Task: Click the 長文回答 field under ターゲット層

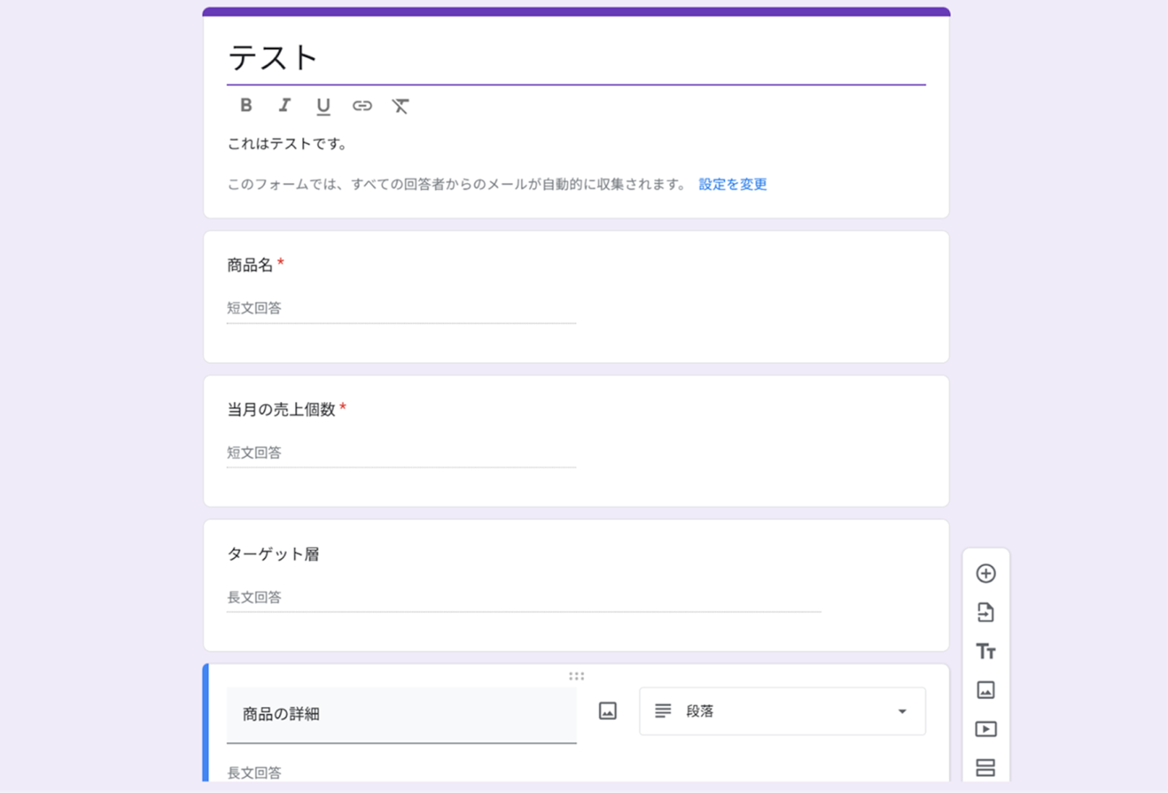Action: [x=524, y=597]
